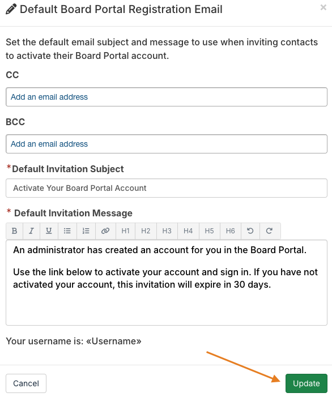The image size is (332, 397).
Task: Underline selected text in message editor
Action: point(49,231)
